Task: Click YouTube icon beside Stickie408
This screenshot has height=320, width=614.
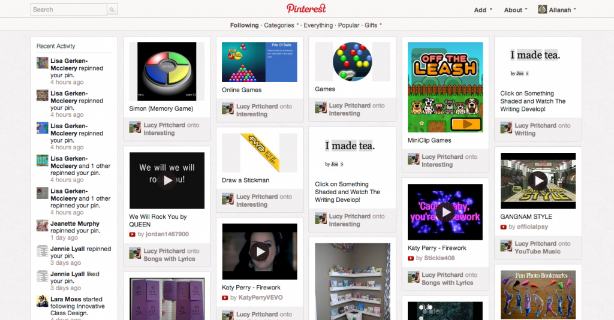Action: pos(411,258)
